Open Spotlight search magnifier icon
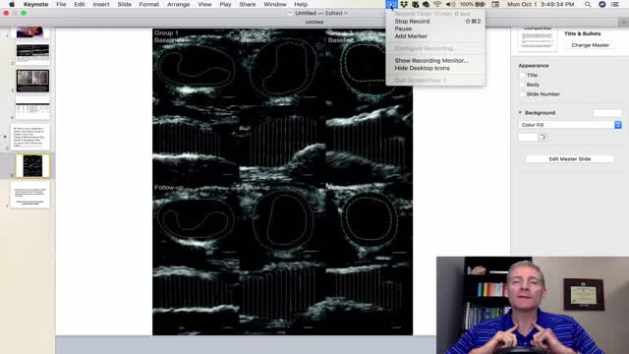 (x=588, y=4)
